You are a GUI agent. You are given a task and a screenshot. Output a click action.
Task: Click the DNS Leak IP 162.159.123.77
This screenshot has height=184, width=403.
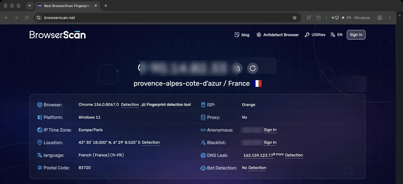pos(258,155)
